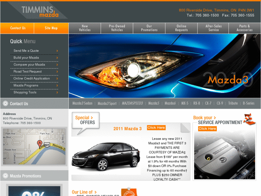Open the Google map thumbnail
Image resolution: width=261 pixels, height=196 pixels.
(x=34, y=146)
